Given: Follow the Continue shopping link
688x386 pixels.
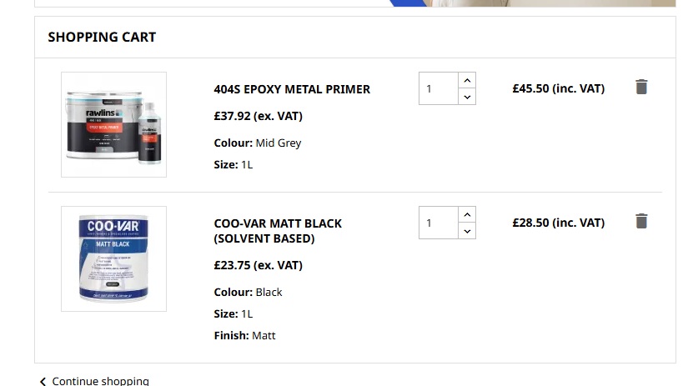Looking at the screenshot, I should (x=100, y=380).
